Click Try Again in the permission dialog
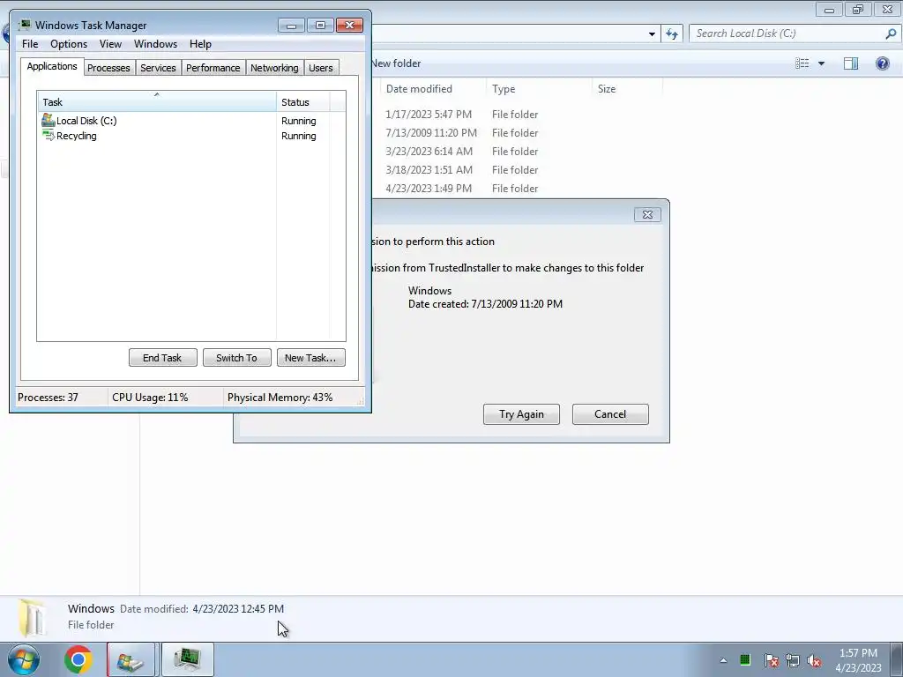Viewport: 903px width, 677px height. tap(521, 414)
